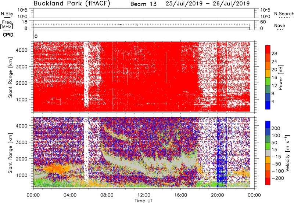The height and width of the screenshot is (203, 294).
Task: Pick the Velocity bar segment between 50 and 100
Action: [268, 139]
